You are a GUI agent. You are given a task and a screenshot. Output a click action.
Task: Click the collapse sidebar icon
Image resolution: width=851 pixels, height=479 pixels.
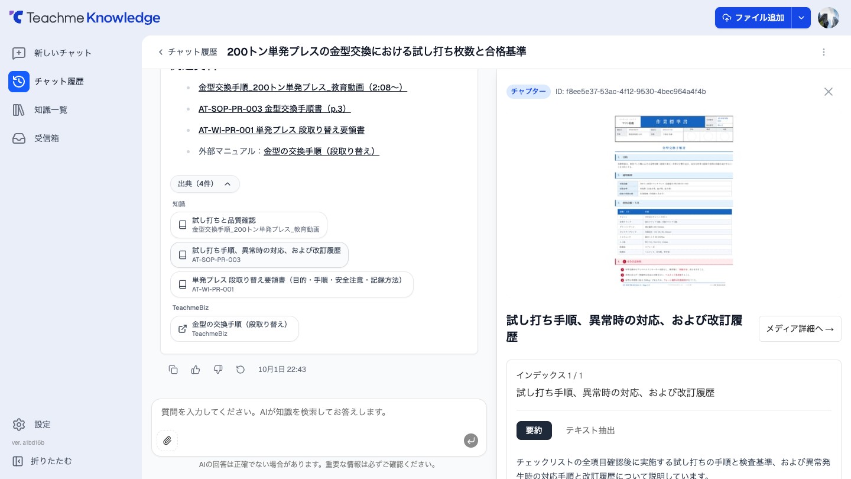tap(18, 461)
